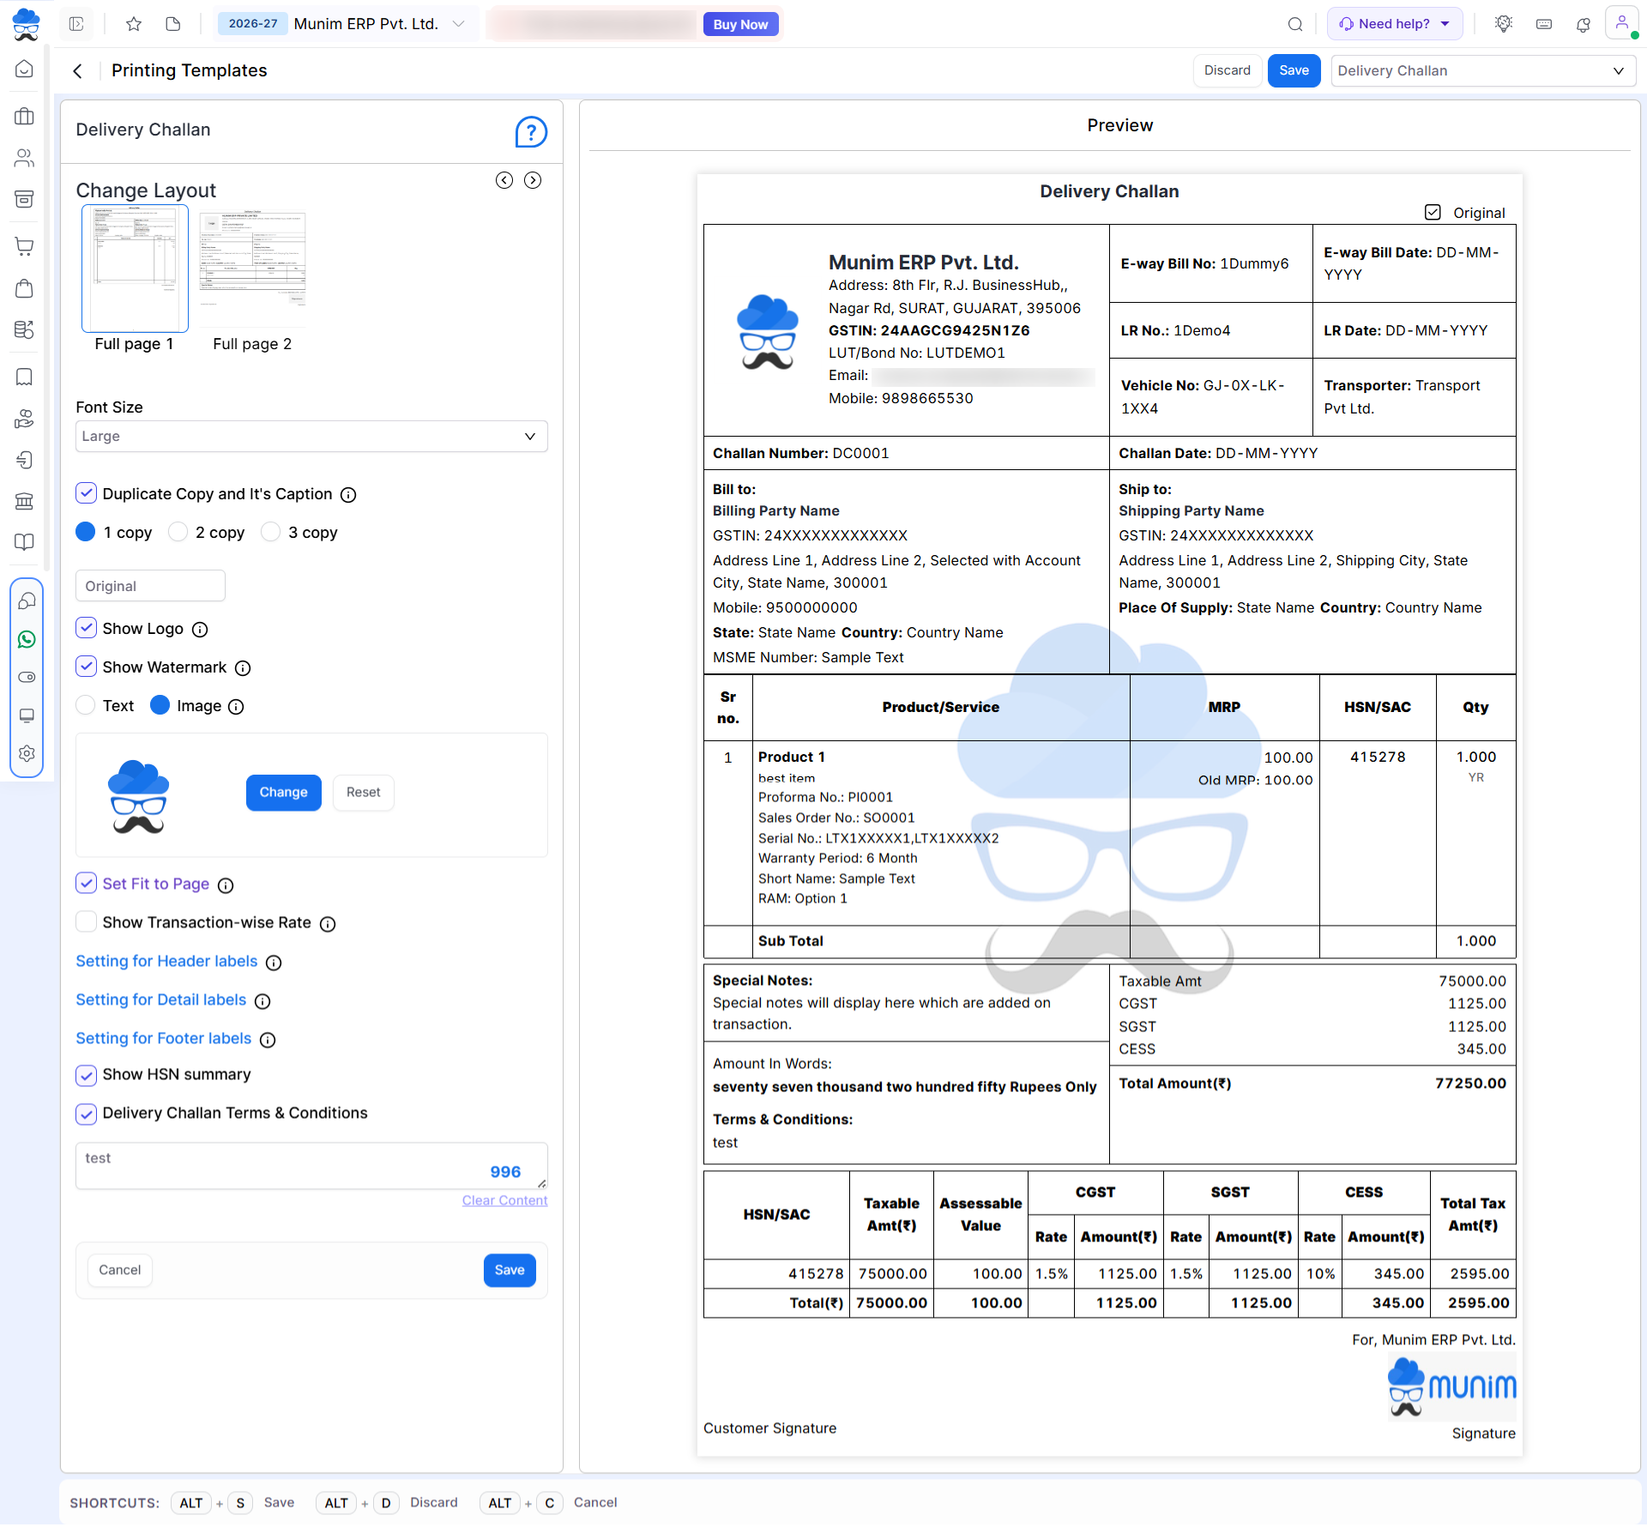This screenshot has width=1647, height=1527.
Task: Uncheck Duplicate Copy and It's Caption
Action: [x=86, y=493]
